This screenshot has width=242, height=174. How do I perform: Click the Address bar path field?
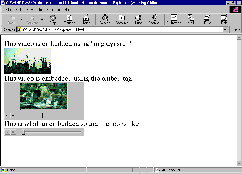[x=121, y=30]
